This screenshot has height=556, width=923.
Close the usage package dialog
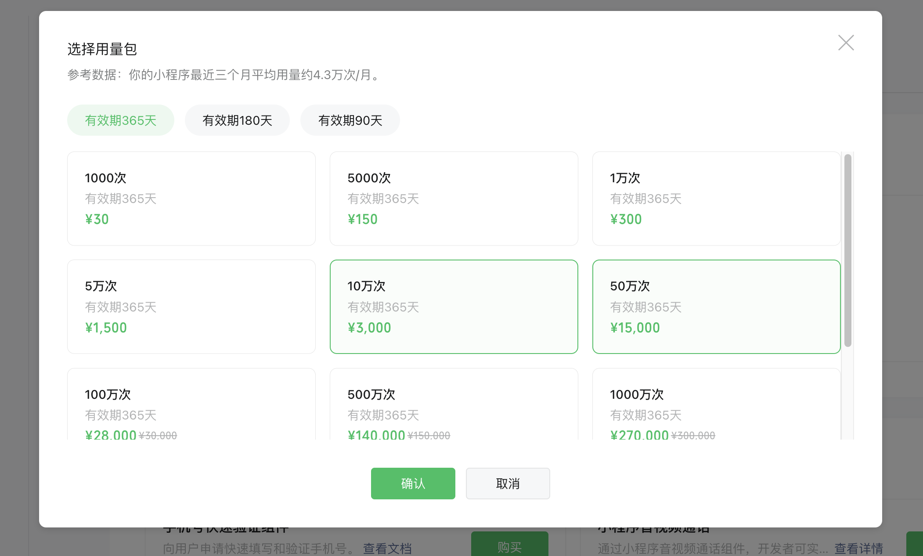(x=846, y=43)
